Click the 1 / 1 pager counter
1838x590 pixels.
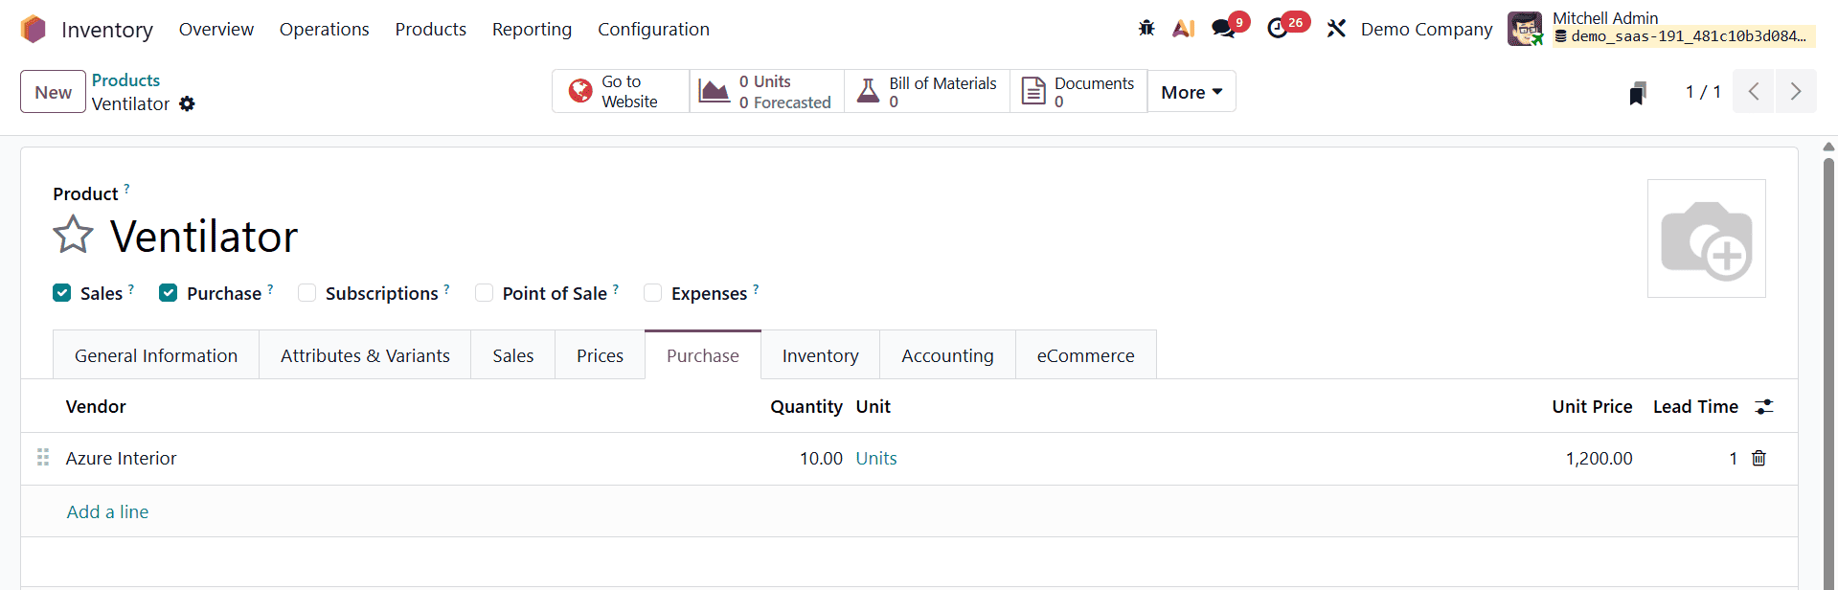tap(1703, 92)
